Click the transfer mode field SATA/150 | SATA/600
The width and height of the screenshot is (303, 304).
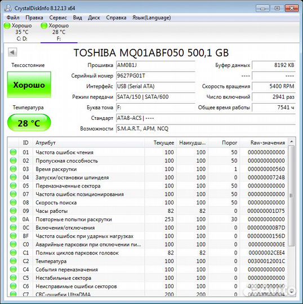[155, 97]
